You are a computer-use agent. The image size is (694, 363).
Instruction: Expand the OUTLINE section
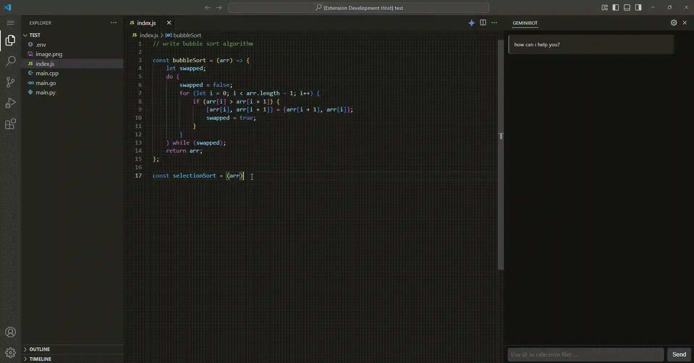coord(39,349)
